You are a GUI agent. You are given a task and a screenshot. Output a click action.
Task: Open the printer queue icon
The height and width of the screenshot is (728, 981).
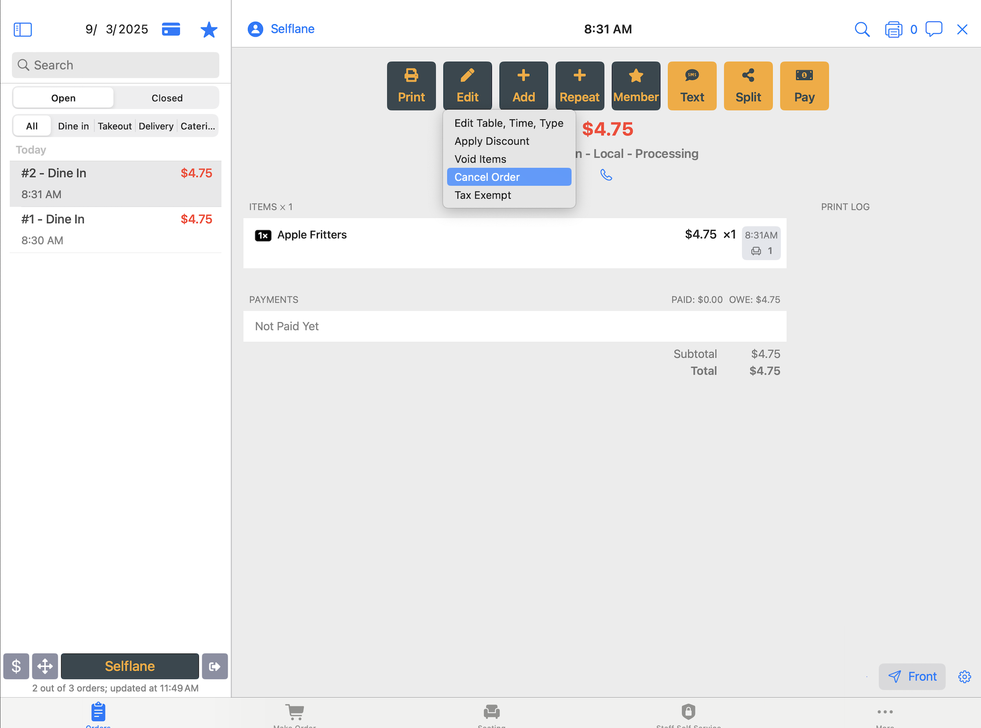click(893, 29)
